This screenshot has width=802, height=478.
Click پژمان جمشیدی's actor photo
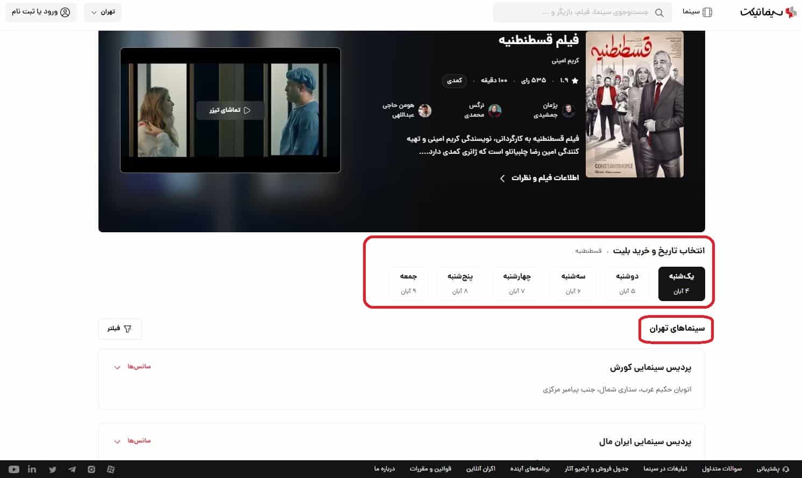(x=569, y=111)
